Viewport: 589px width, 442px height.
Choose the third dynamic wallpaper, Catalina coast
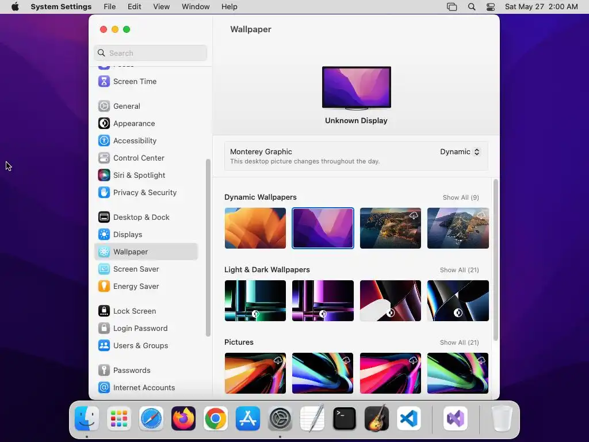coord(391,228)
